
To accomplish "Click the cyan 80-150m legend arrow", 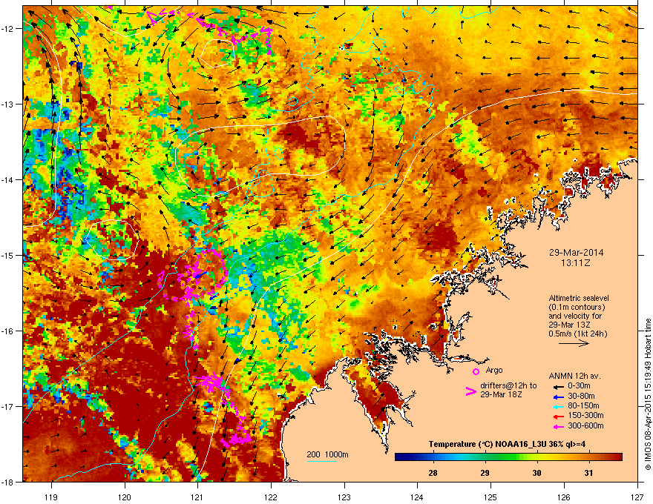I will tap(558, 406).
